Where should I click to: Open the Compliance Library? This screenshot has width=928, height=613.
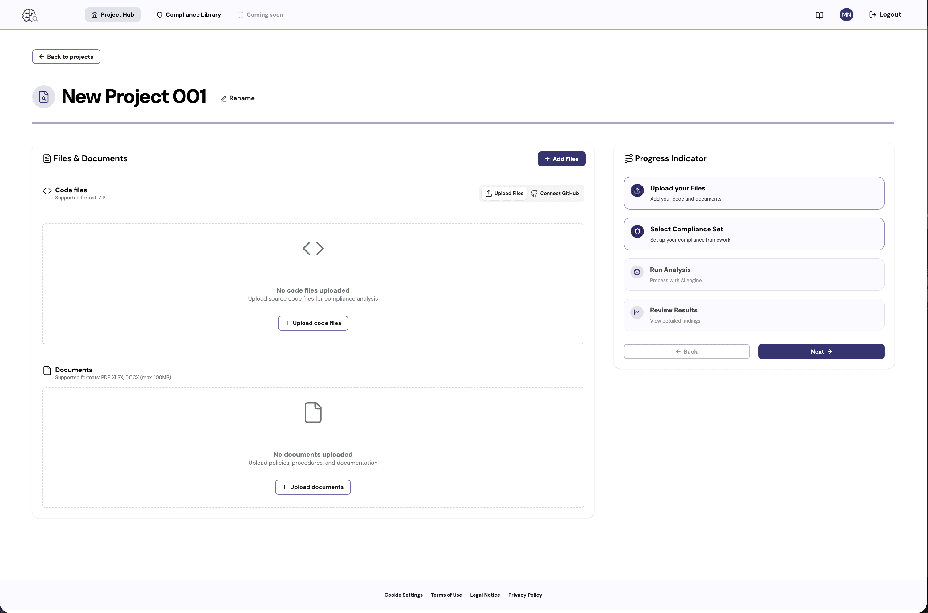point(189,14)
